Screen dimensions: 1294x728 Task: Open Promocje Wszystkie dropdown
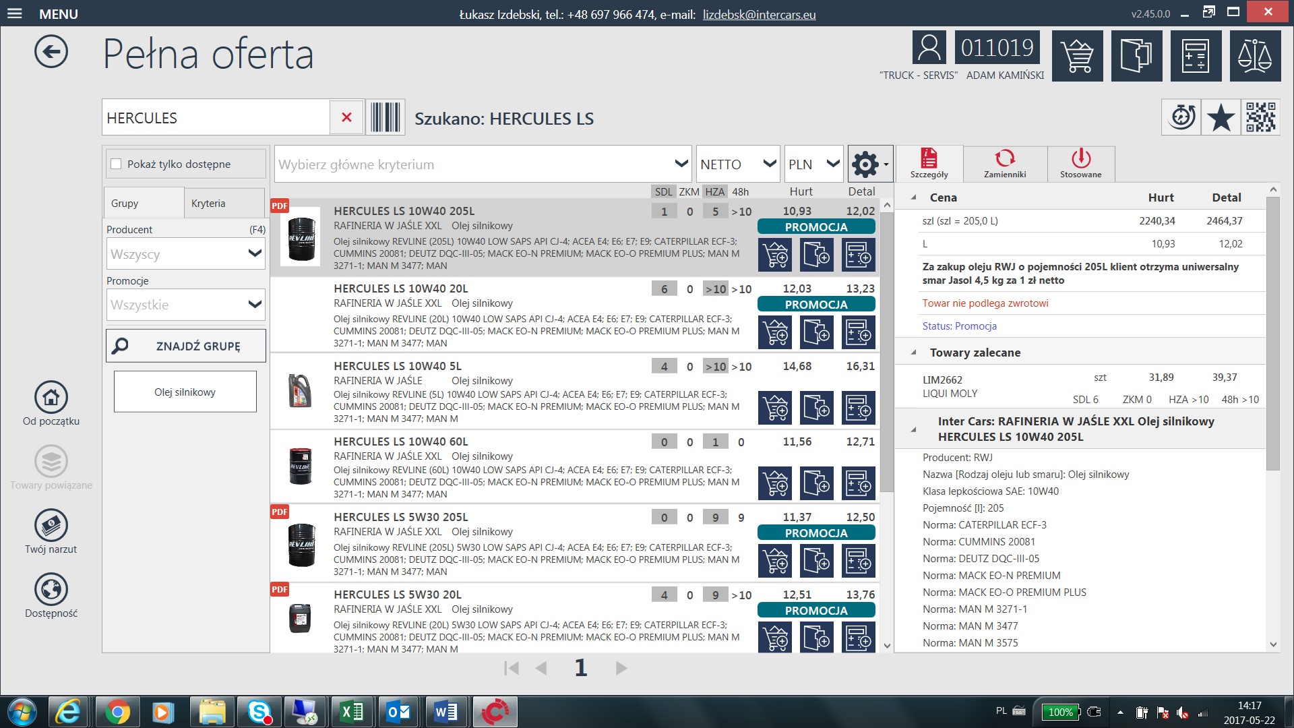point(185,305)
